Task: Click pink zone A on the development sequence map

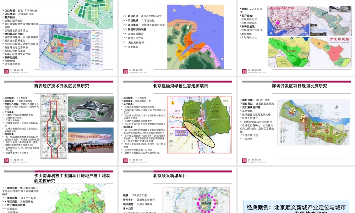Action: point(334,52)
